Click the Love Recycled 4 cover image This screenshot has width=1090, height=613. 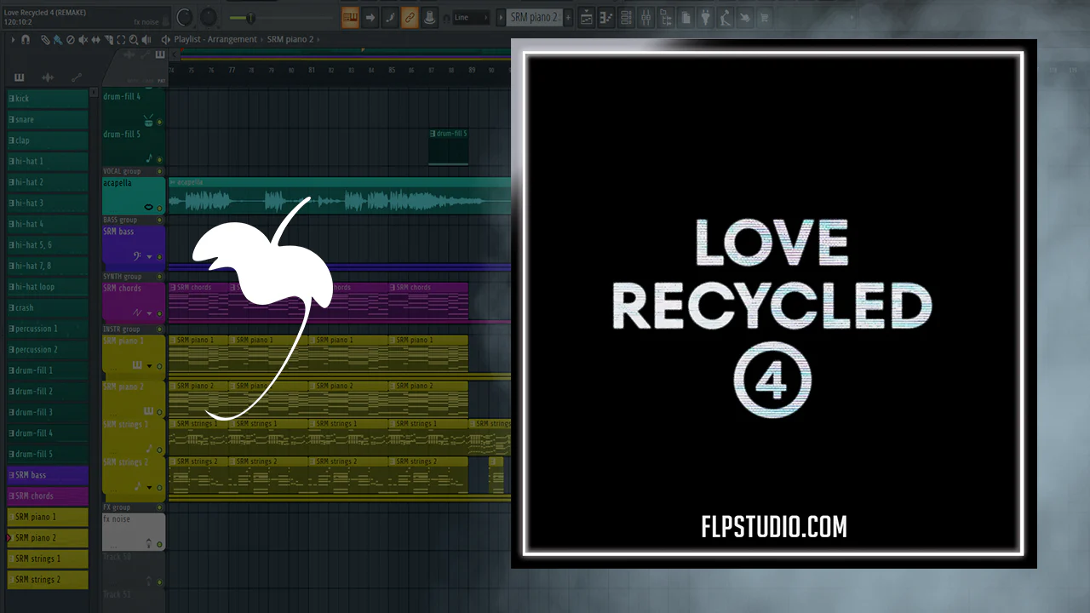click(774, 304)
